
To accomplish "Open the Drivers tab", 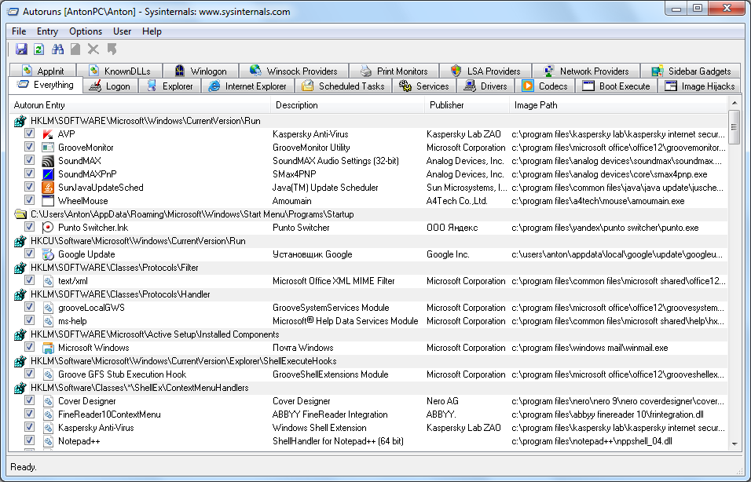I will pos(486,86).
